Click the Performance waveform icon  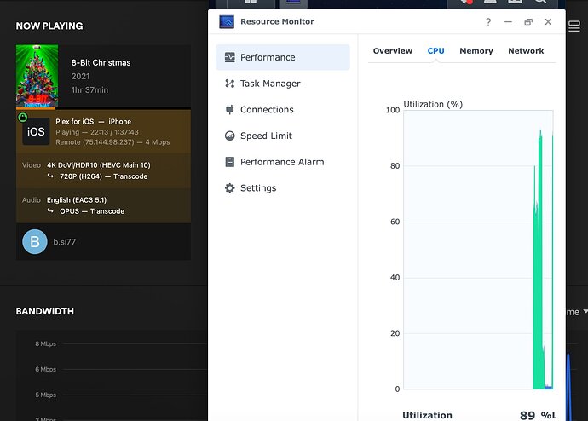click(x=229, y=57)
